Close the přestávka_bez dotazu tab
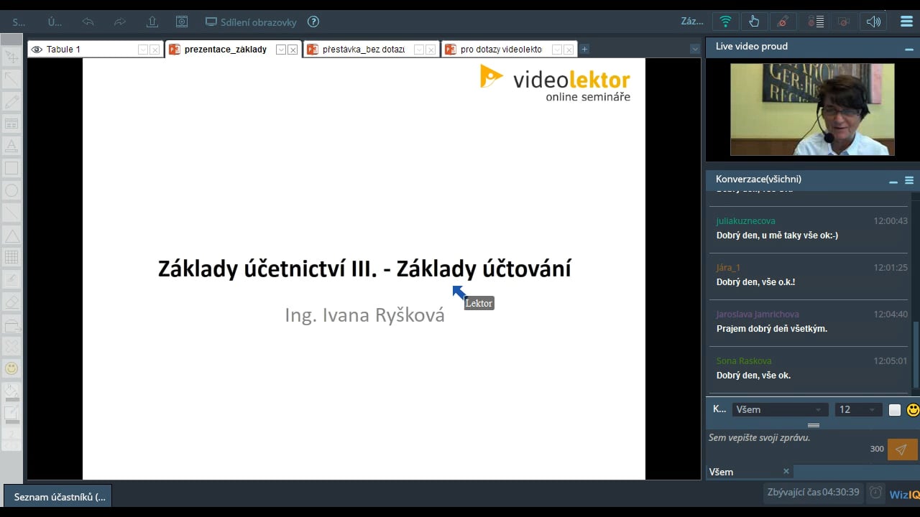 tap(431, 50)
